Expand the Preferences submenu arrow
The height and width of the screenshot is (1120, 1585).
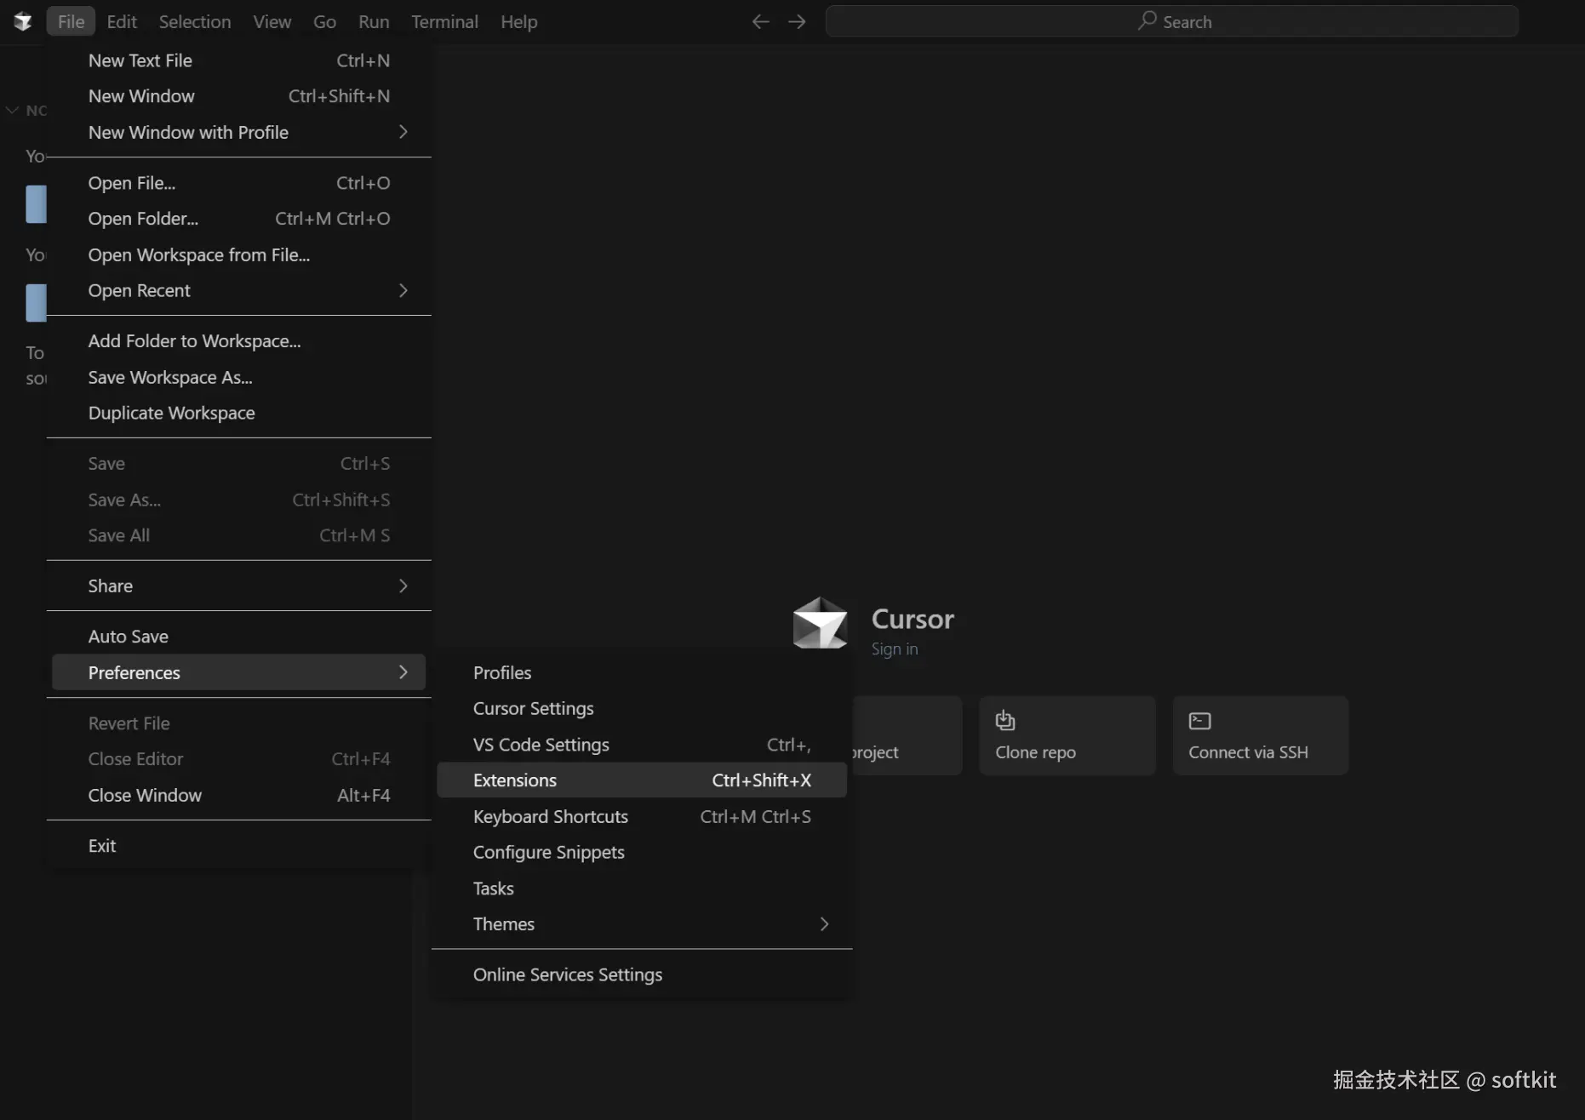(403, 672)
